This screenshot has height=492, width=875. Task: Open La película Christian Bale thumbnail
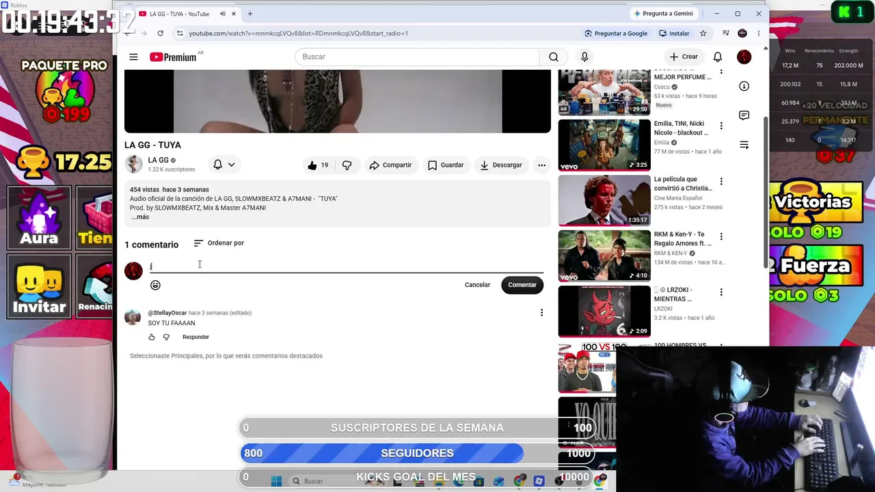coord(604,200)
